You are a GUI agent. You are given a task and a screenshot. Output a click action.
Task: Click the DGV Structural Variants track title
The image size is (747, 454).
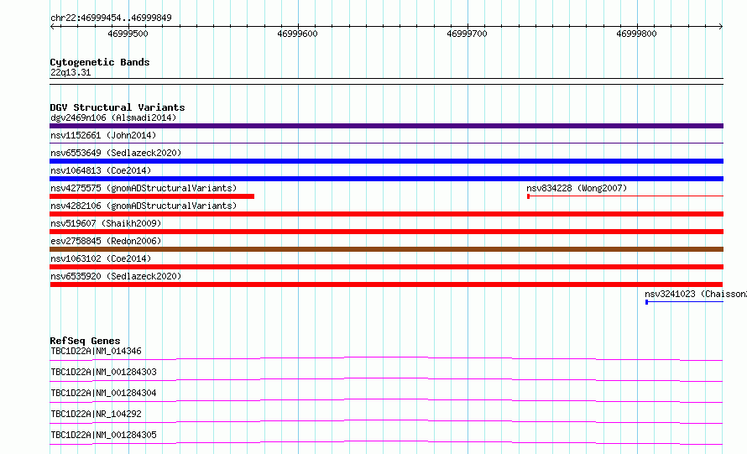point(118,107)
